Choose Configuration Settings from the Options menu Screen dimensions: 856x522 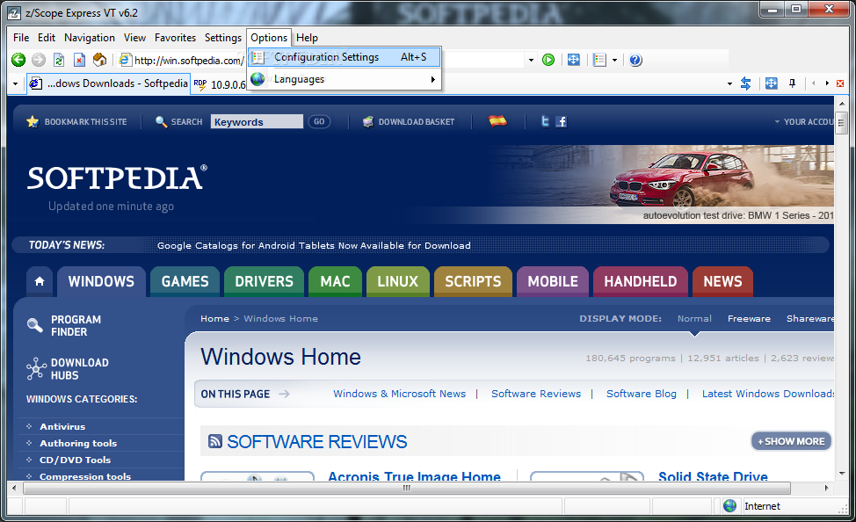coord(345,57)
